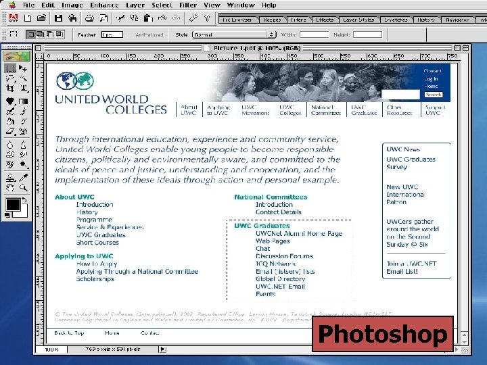Select the Magic Wand tool
The width and height of the screenshot is (487, 365).
[x=23, y=78]
